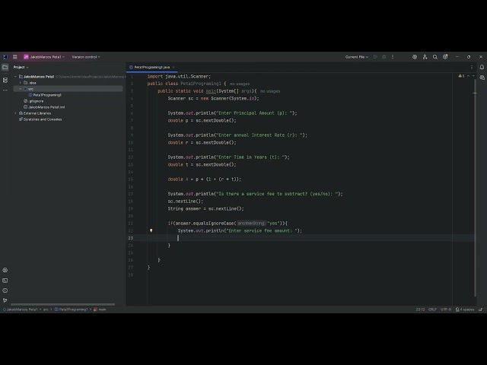Toggle read-only lock in status bar
The height and width of the screenshot is (365, 487).
pos(457,309)
